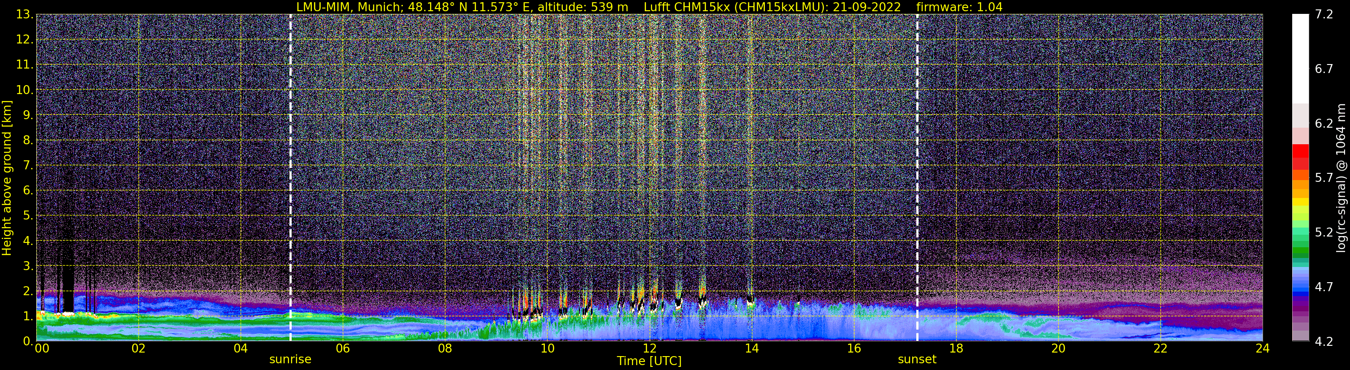Screen dimensions: 1350x370
Task: Click the height axis tick '4.'
Action: (x=28, y=241)
